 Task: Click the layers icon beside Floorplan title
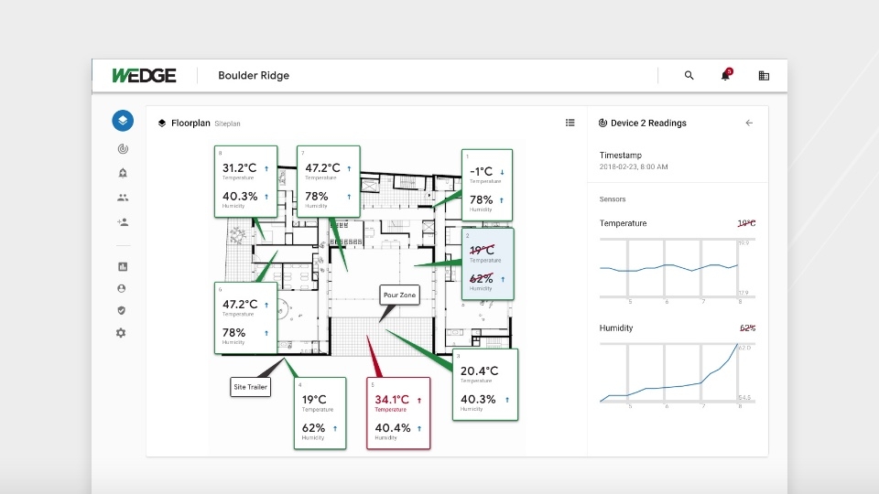[x=162, y=123]
